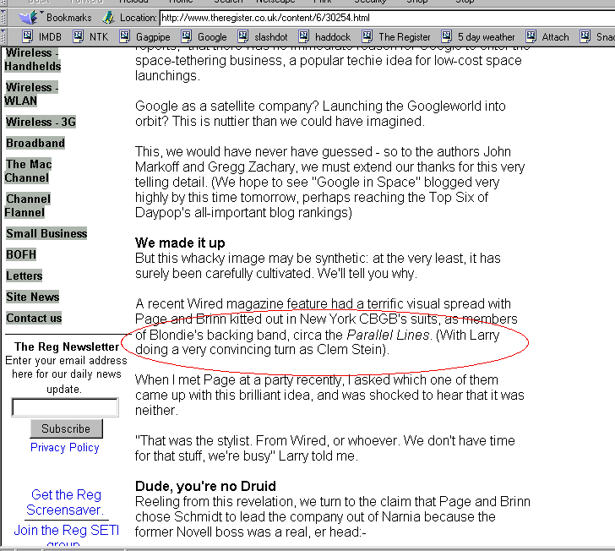615x551 pixels.
Task: Open the Site News link
Action: click(x=33, y=297)
